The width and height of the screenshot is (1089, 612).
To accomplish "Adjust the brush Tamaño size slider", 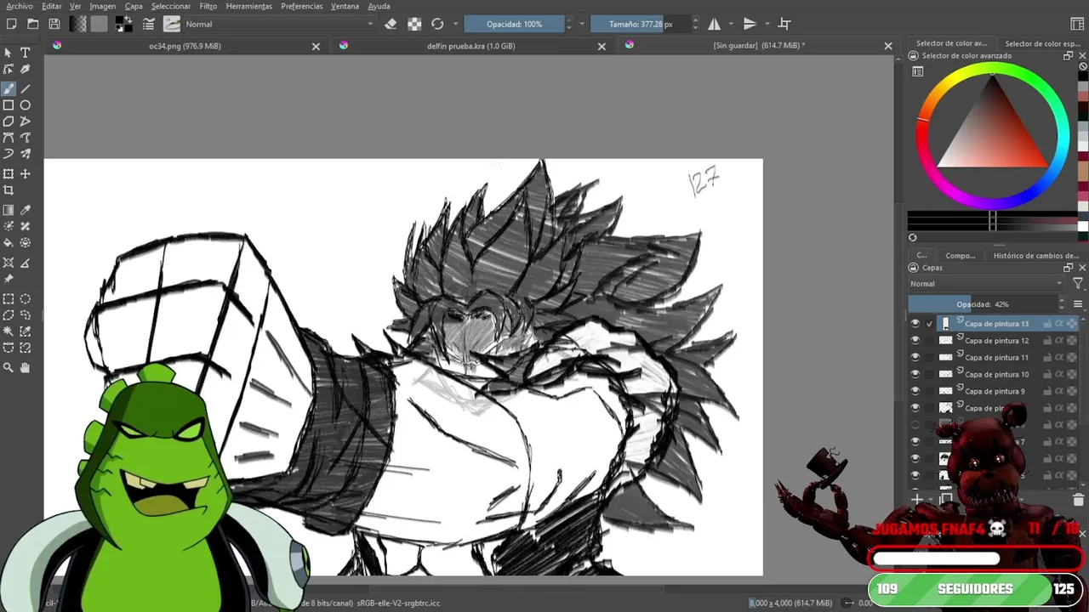I will point(640,24).
